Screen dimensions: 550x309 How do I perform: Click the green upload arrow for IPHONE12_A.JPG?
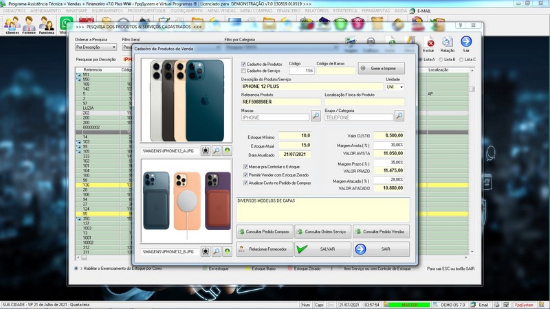[227, 150]
